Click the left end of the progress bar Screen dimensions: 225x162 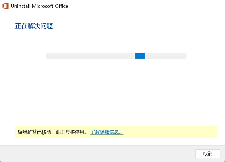[47, 56]
